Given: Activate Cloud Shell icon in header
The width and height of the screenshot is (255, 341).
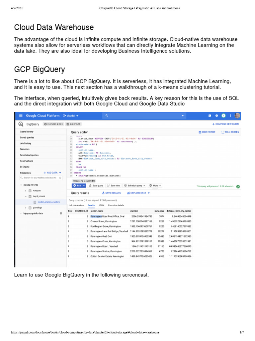Looking at the screenshot, I should pyautogui.click(x=210, y=116).
